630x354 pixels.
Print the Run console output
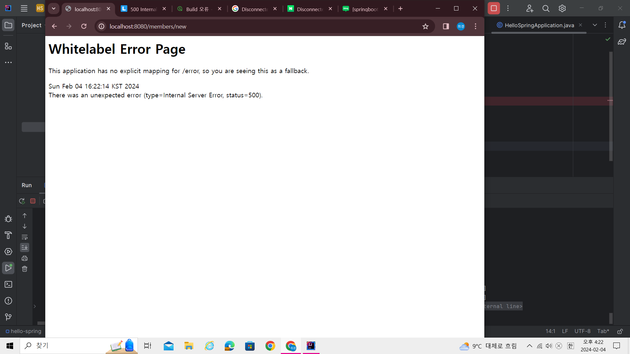[x=25, y=258]
